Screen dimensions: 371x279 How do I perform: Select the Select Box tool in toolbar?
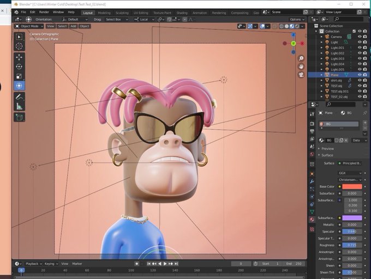pyautogui.click(x=19, y=37)
